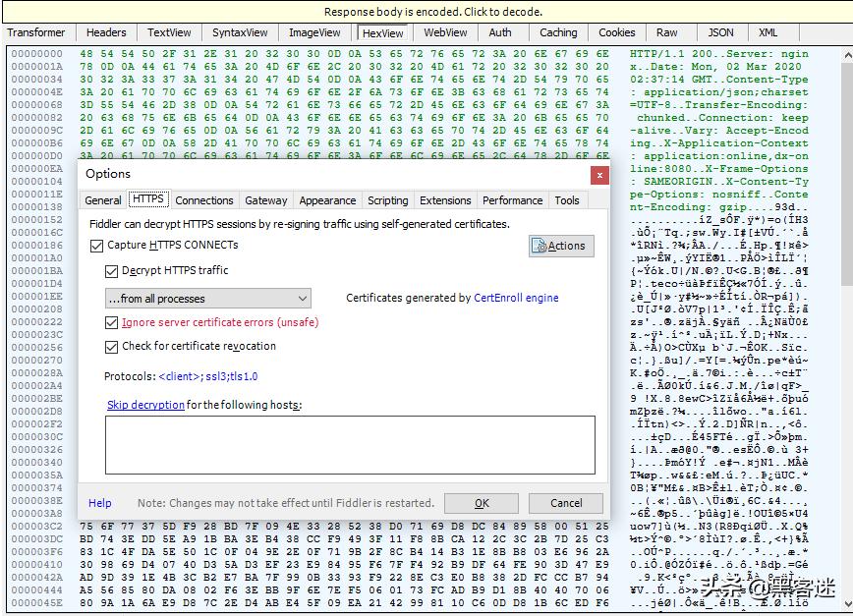The width and height of the screenshot is (853, 616).
Task: Select the Performance tab
Action: tap(512, 200)
